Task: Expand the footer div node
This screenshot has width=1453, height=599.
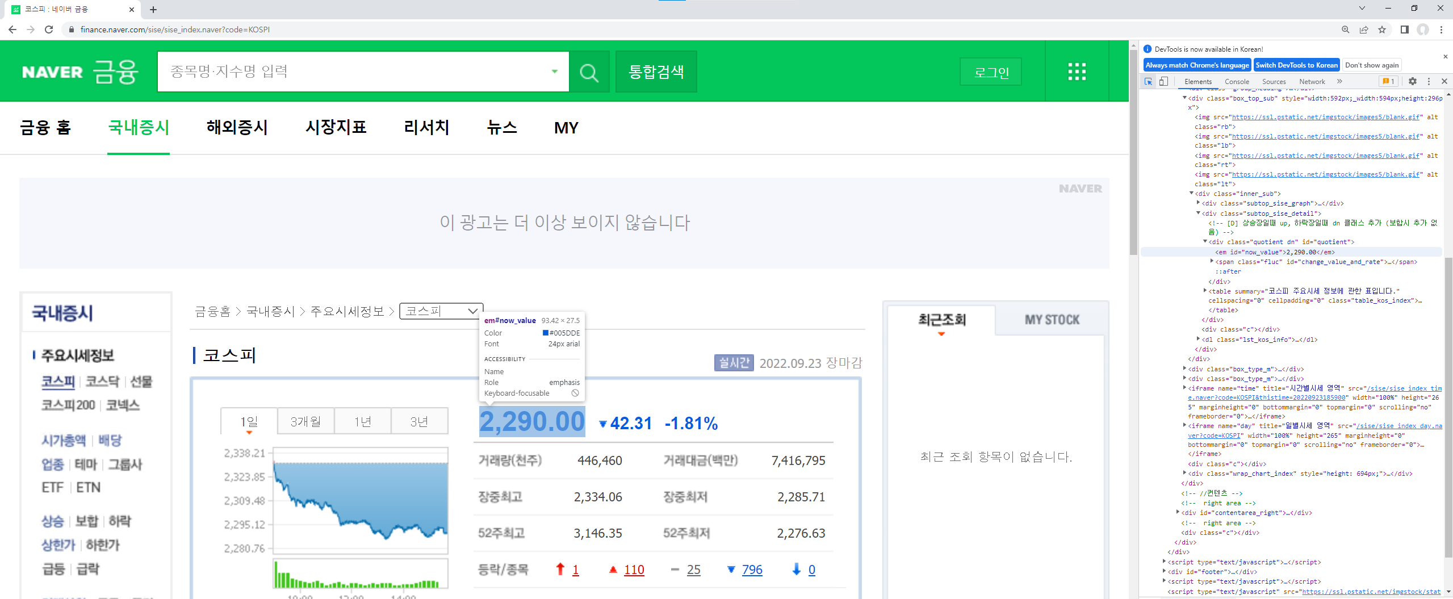Action: click(1165, 572)
